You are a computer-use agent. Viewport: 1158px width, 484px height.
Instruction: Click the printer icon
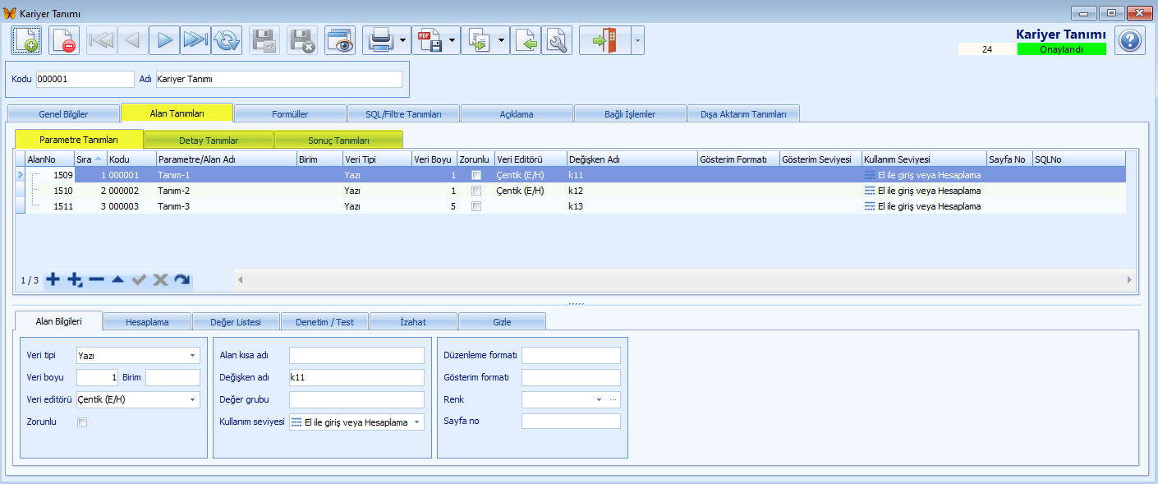(x=381, y=40)
